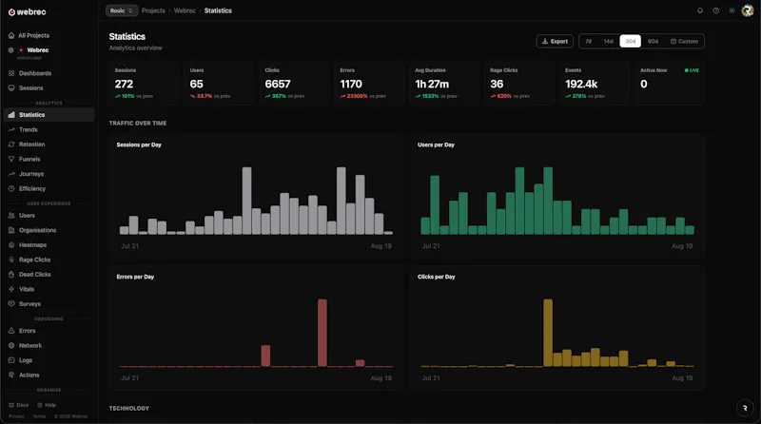Click the Logs icon in sidebar
Screen dimensions: 761x424
coord(11,360)
